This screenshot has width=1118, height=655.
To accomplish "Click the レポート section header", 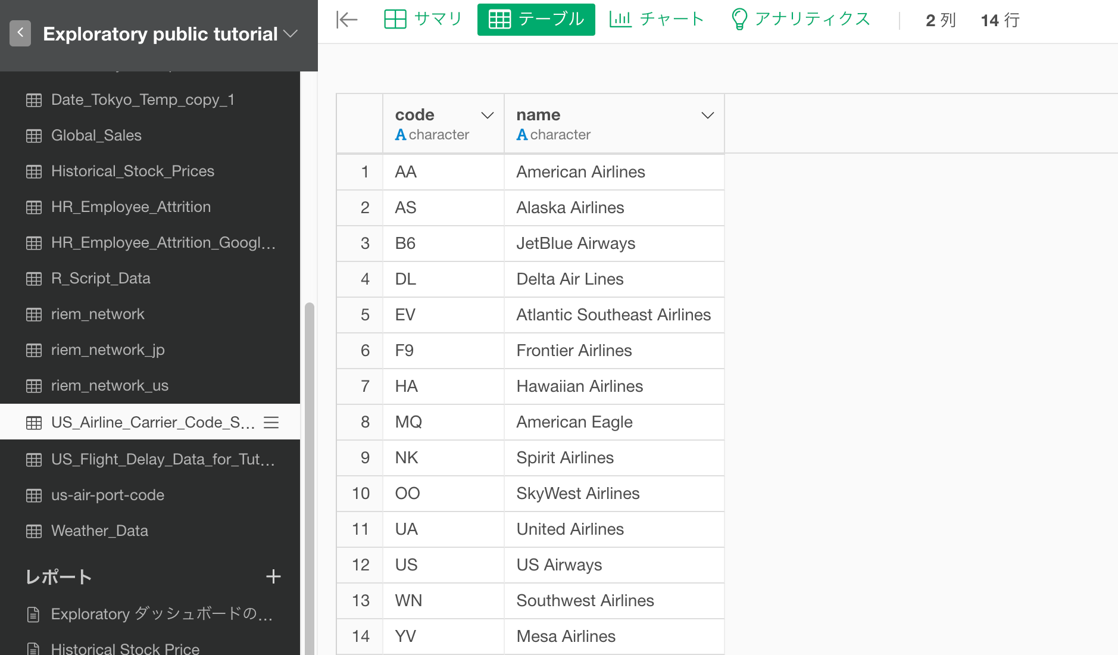I will point(58,576).
